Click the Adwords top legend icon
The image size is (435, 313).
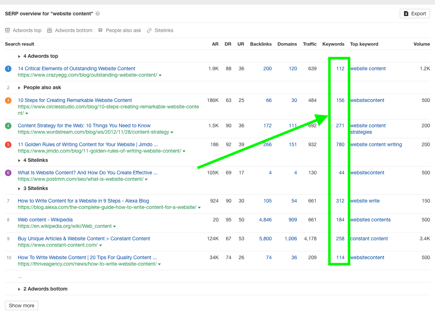pos(7,30)
